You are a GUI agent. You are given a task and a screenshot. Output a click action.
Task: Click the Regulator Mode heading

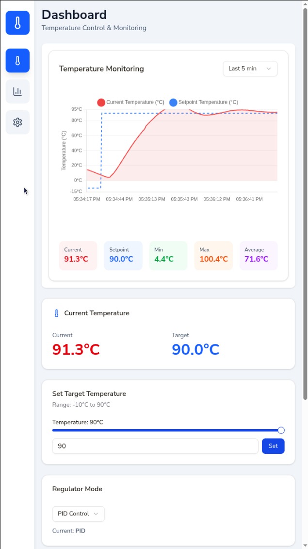77,489
